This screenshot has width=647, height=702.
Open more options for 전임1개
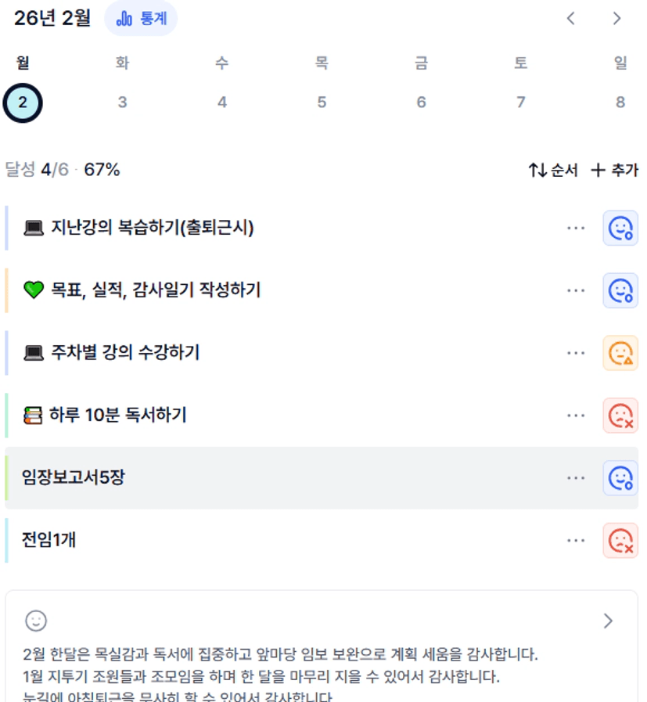tap(576, 541)
